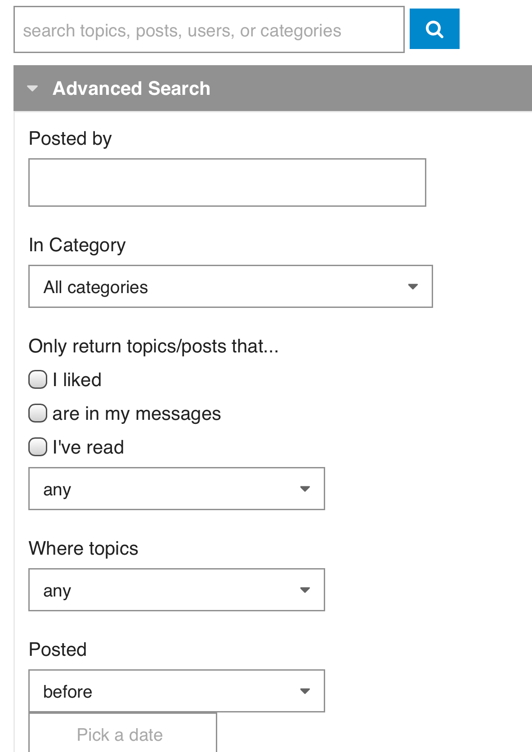The image size is (532, 752).
Task: Click the arrow on the before dropdown
Action: click(305, 691)
